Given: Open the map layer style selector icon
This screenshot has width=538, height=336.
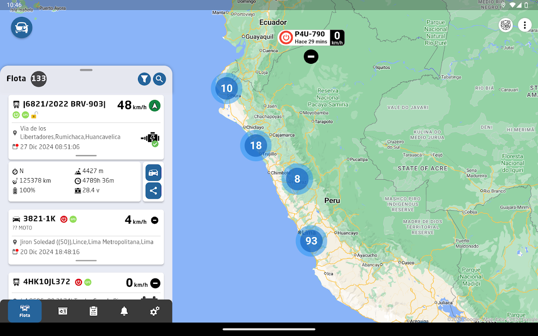Looking at the screenshot, I should (x=506, y=25).
